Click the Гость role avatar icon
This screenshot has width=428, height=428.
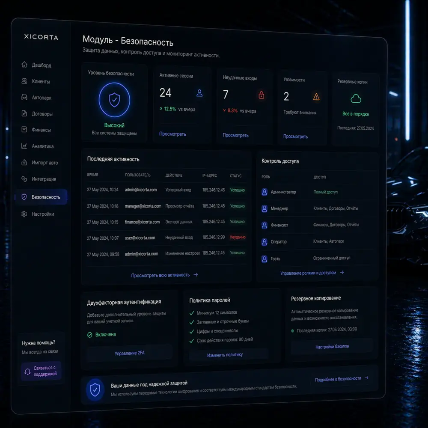pos(264,259)
